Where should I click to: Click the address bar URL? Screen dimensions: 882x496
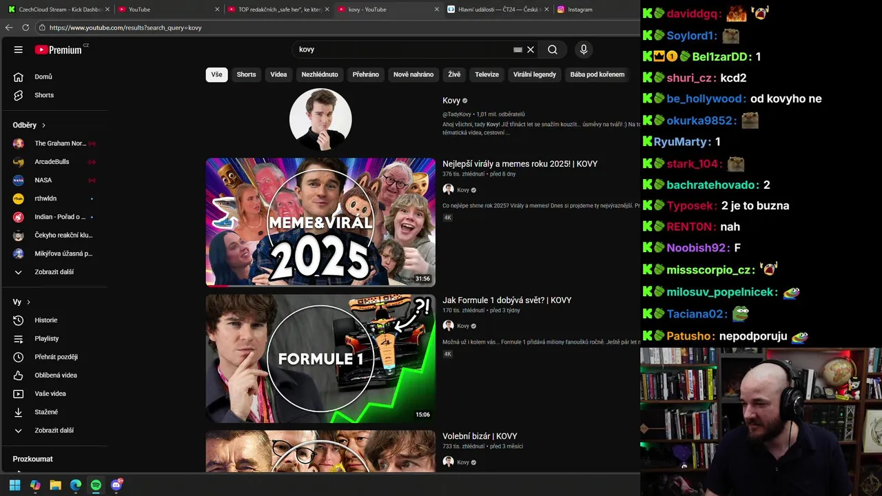[125, 28]
